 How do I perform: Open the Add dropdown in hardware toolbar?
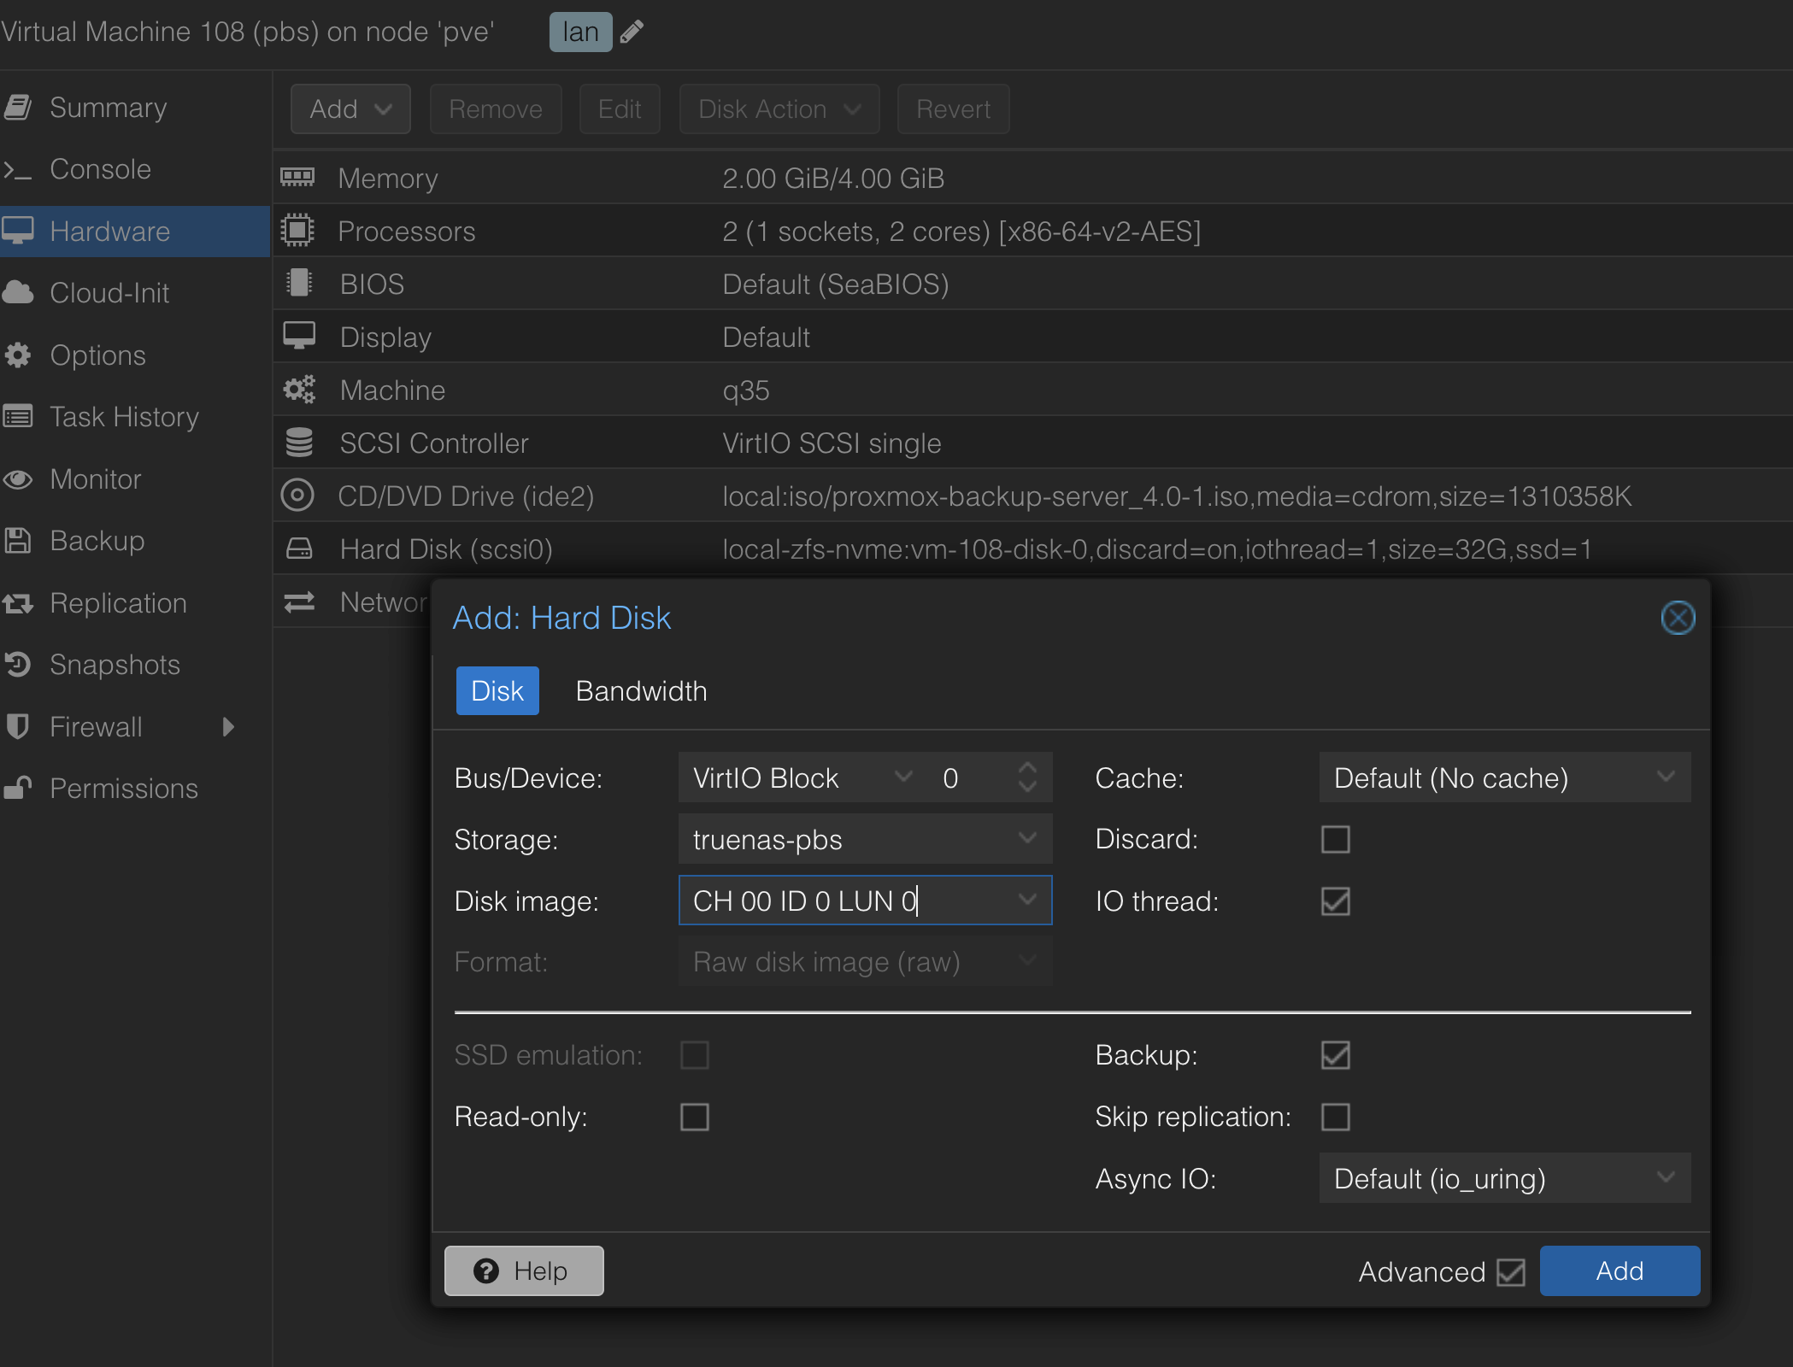(350, 109)
